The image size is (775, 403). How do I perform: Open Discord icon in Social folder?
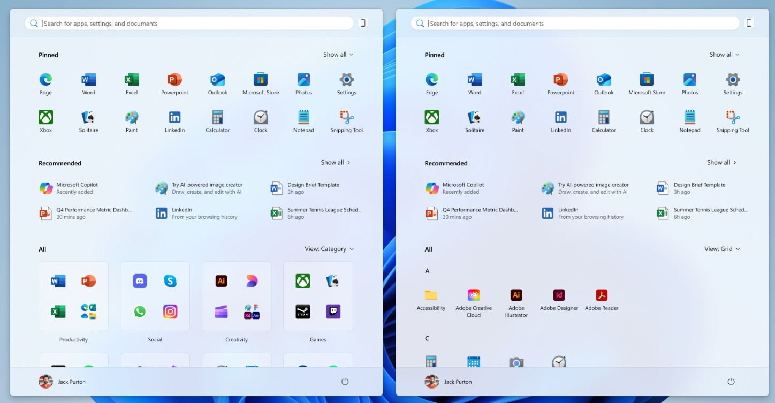point(140,280)
